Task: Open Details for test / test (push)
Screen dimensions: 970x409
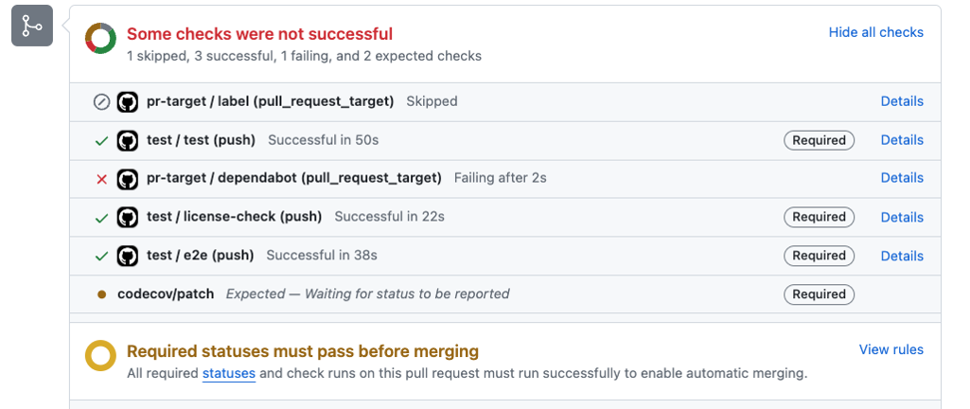Action: (x=902, y=140)
